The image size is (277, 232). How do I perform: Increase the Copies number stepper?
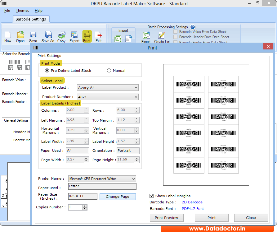click(85, 206)
